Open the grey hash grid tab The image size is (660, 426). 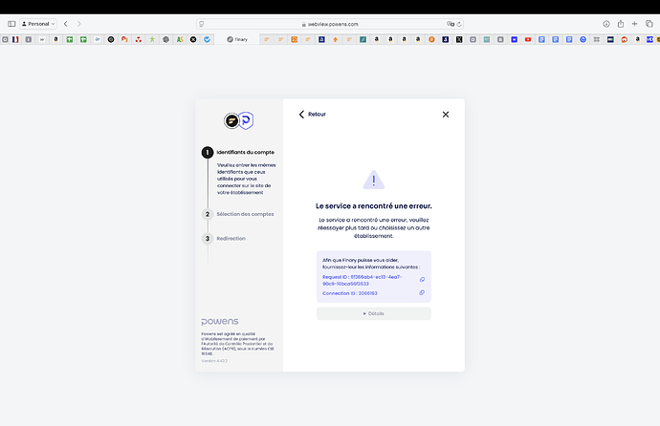coord(597,39)
